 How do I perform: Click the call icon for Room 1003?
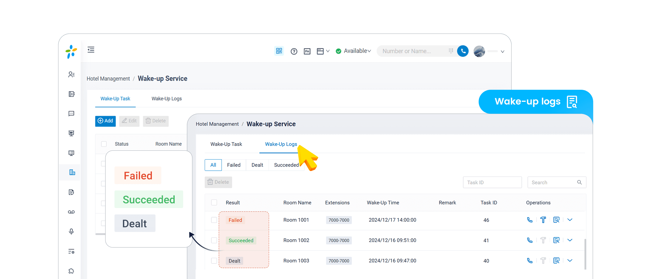point(530,261)
